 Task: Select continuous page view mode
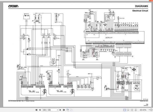(x=128, y=110)
